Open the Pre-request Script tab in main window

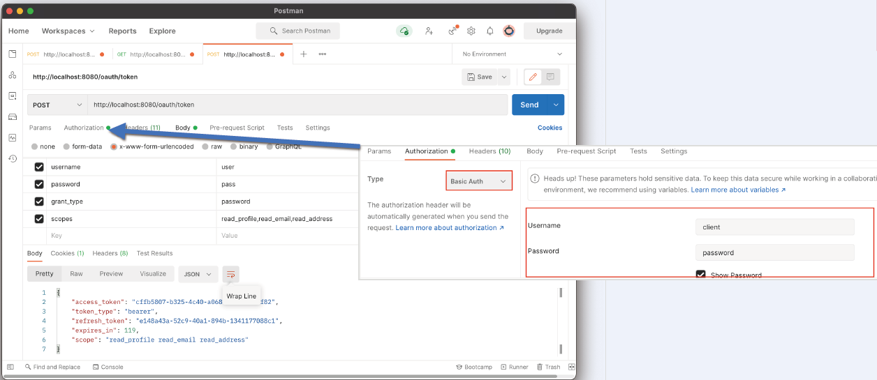237,128
